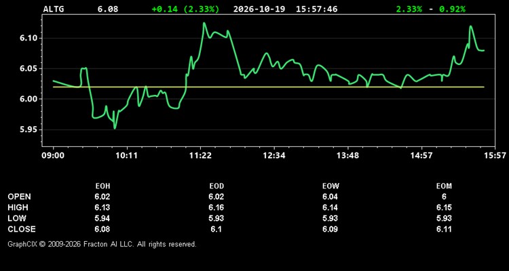Click the 10:11 time axis label
This screenshot has height=271, width=509.
click(127, 156)
